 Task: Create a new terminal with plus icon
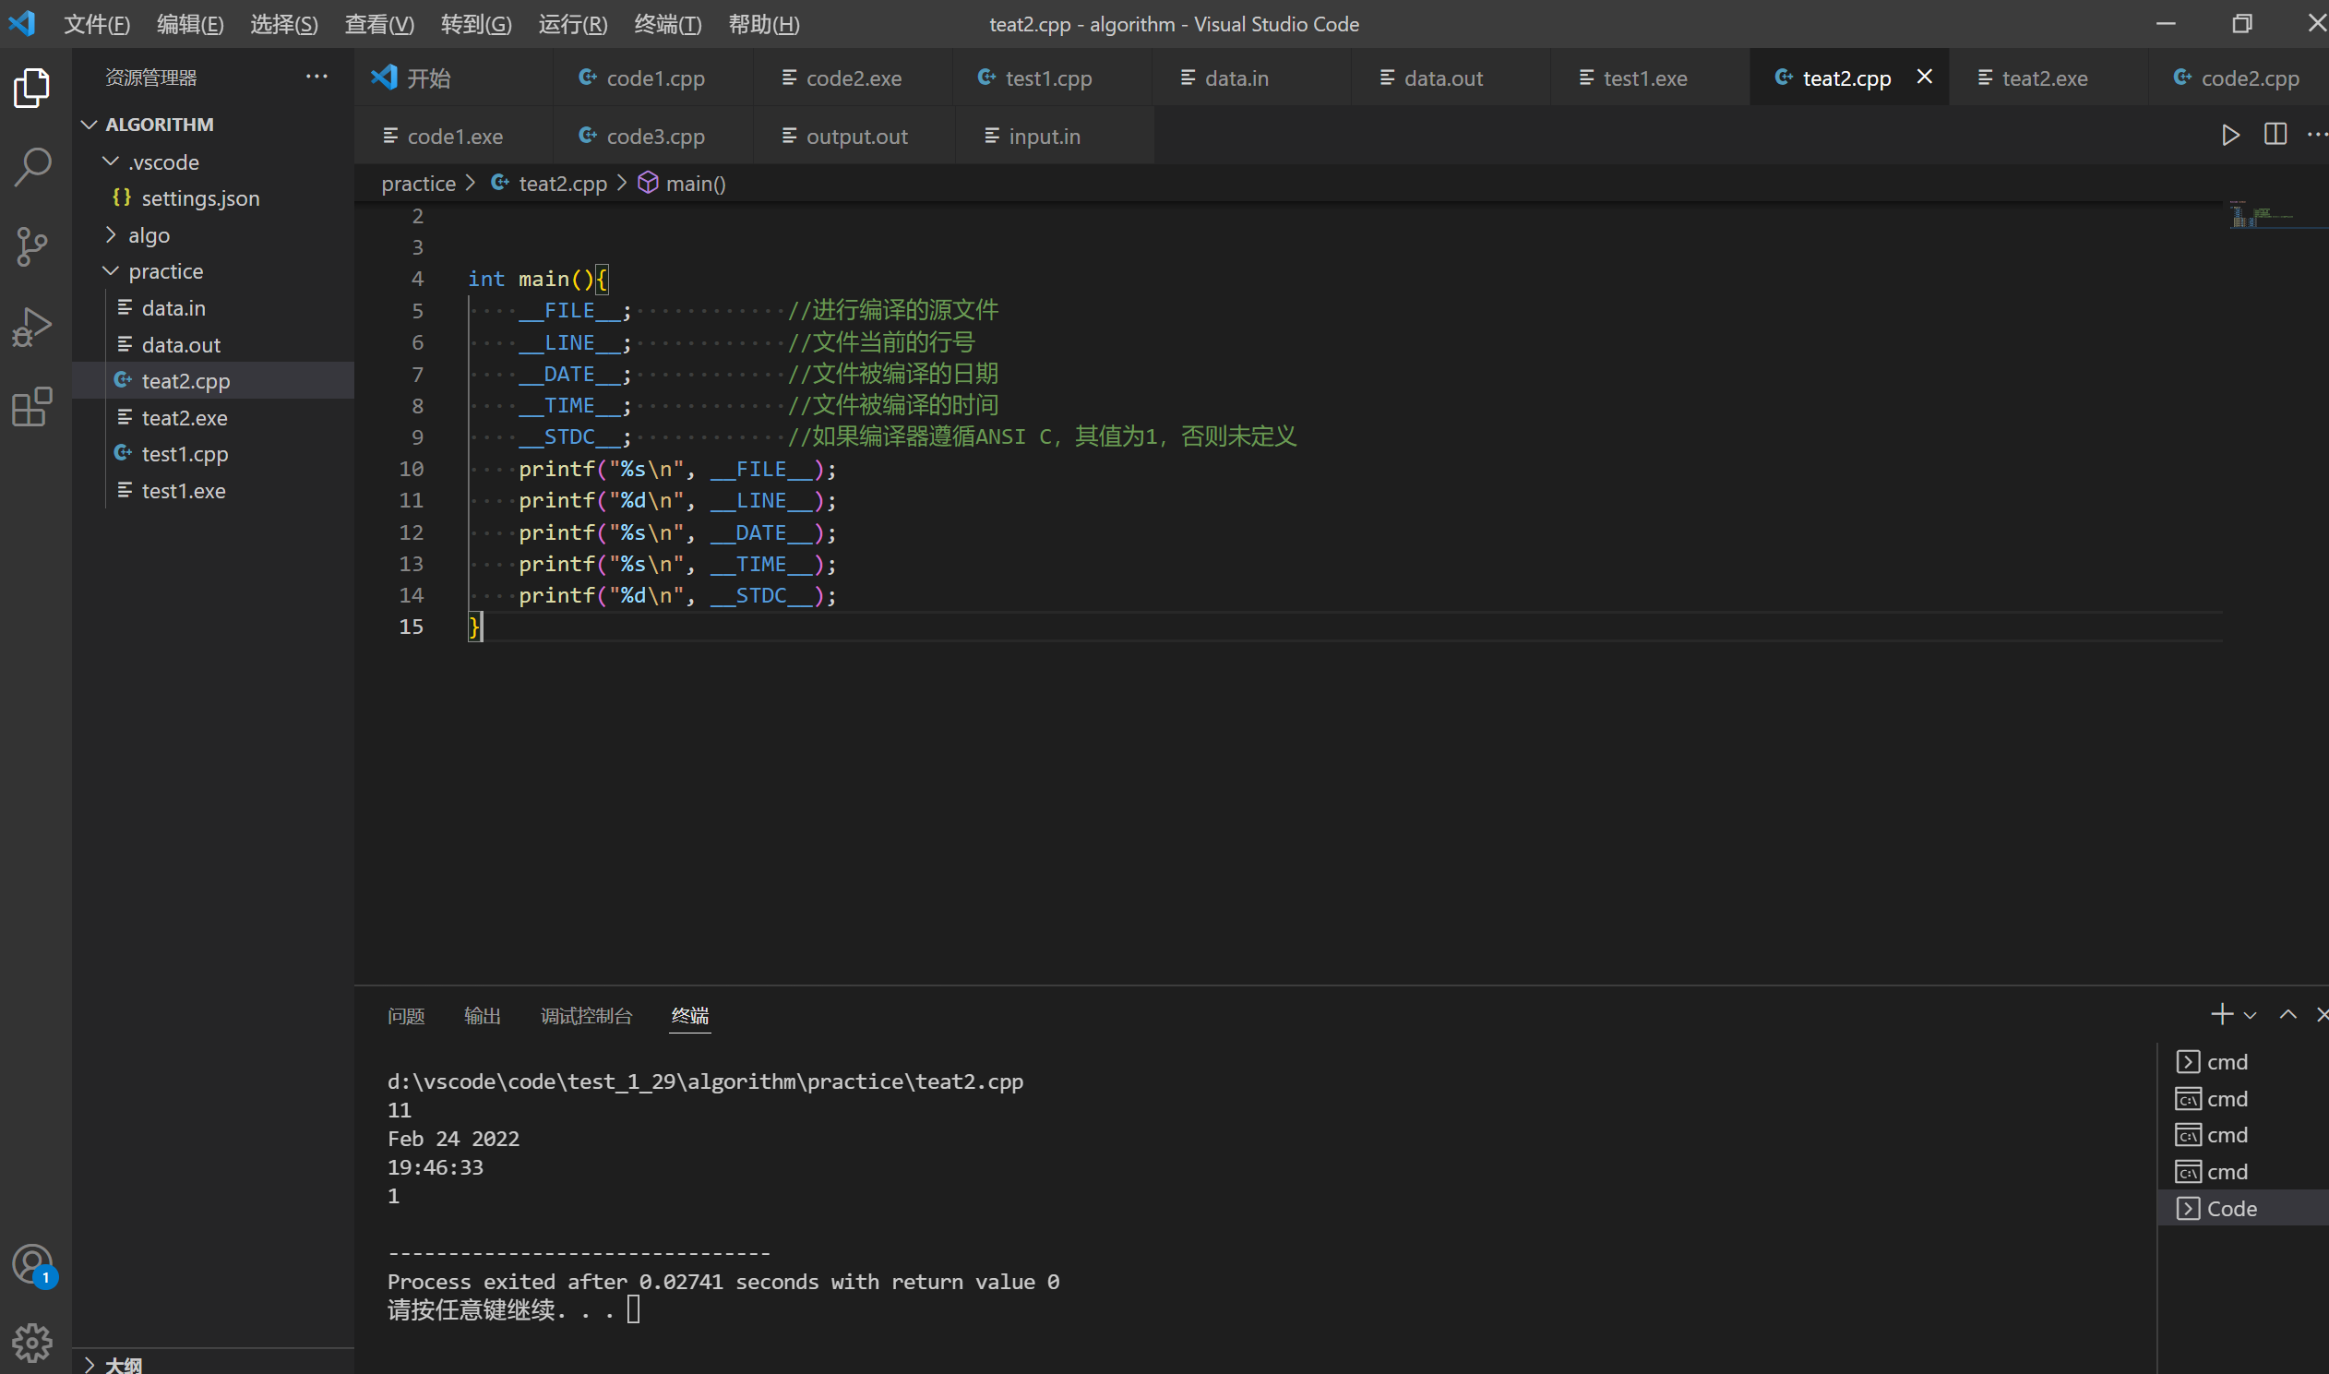pos(2222,1015)
